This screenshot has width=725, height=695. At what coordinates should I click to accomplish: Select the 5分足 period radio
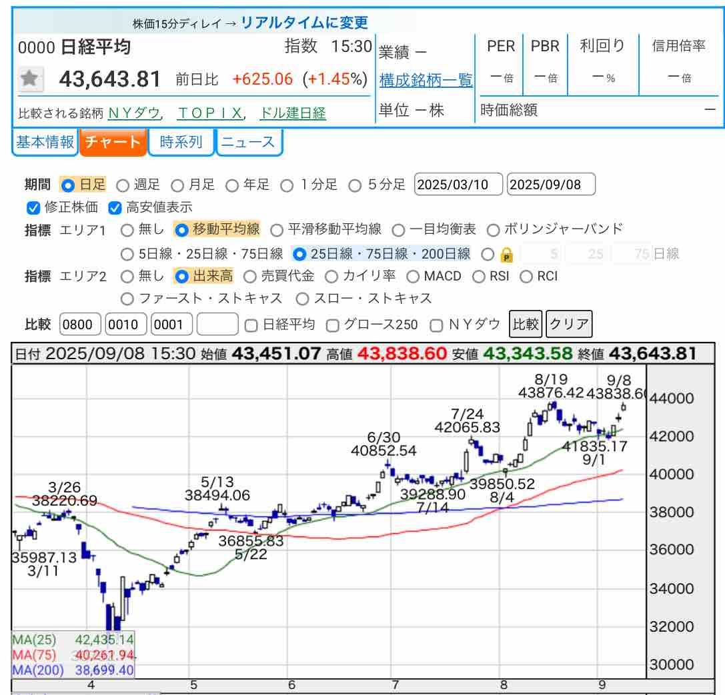355,186
